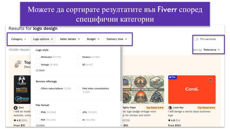Collapse the Logo options filter menu
Image resolution: width=230 pixels, height=129 pixels.
[x=43, y=39]
